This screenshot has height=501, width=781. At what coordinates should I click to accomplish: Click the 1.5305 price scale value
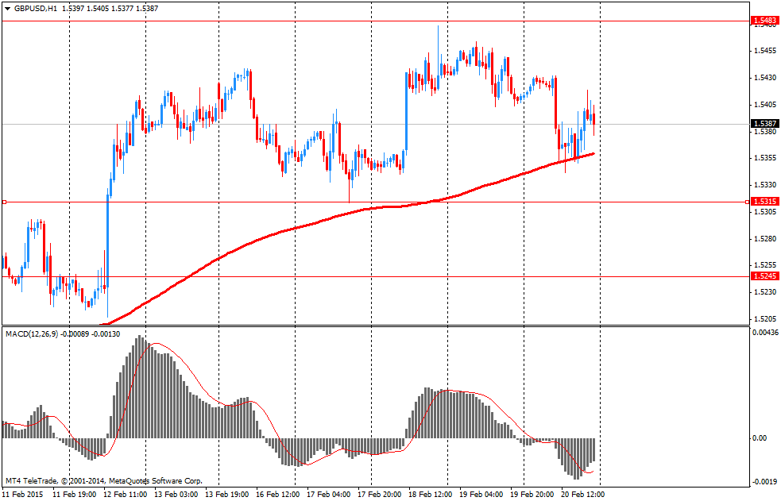coord(765,211)
